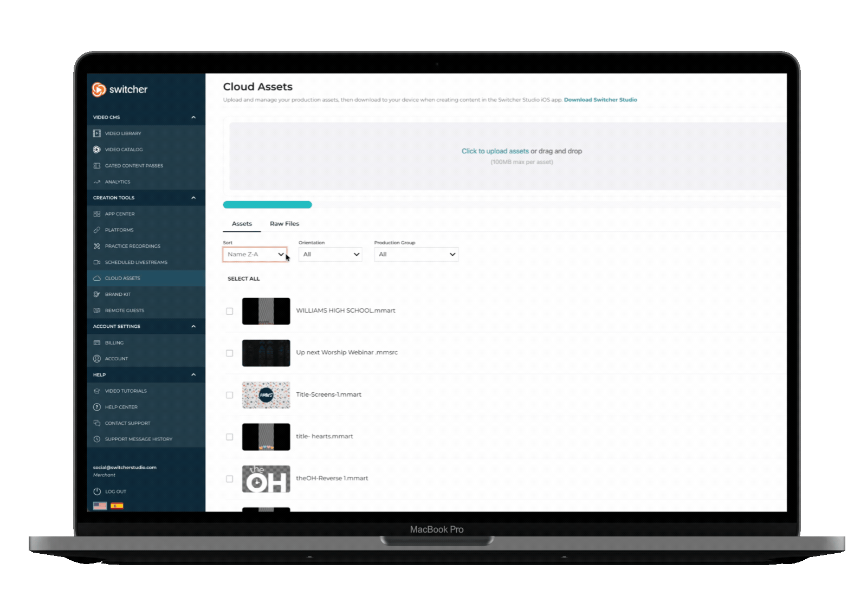867x602 pixels.
Task: Open Billing card icon
Action: click(x=97, y=343)
